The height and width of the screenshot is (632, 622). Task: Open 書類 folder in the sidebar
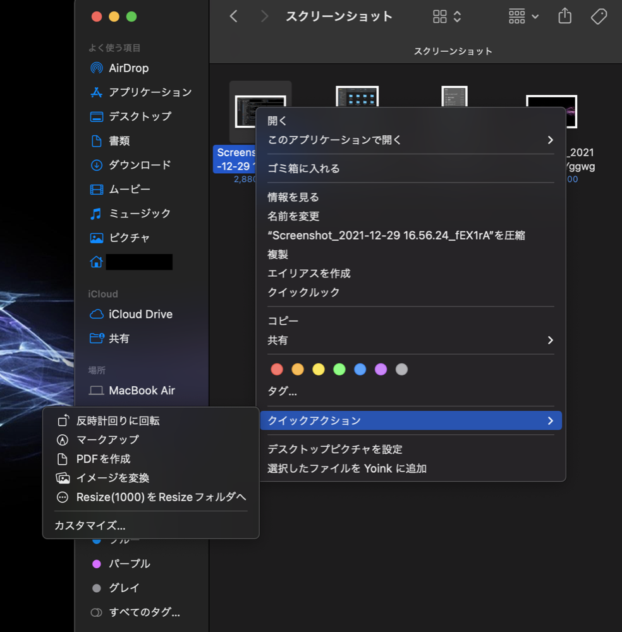pyautogui.click(x=109, y=141)
